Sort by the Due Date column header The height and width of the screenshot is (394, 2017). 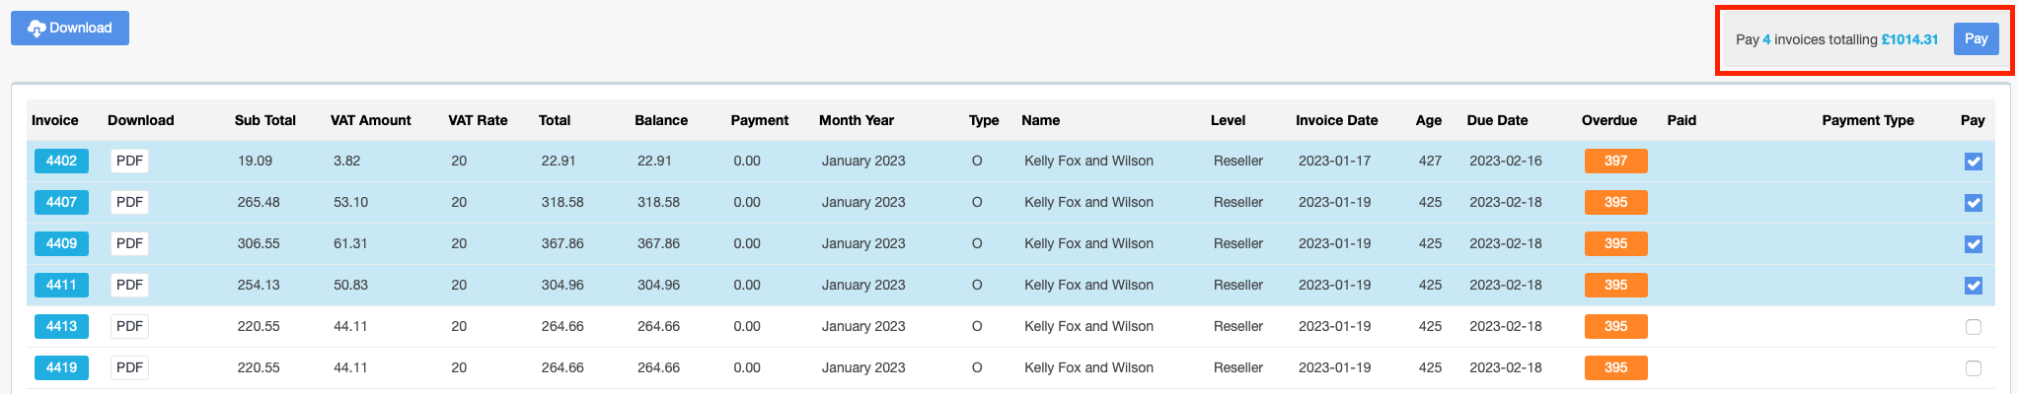(1497, 120)
